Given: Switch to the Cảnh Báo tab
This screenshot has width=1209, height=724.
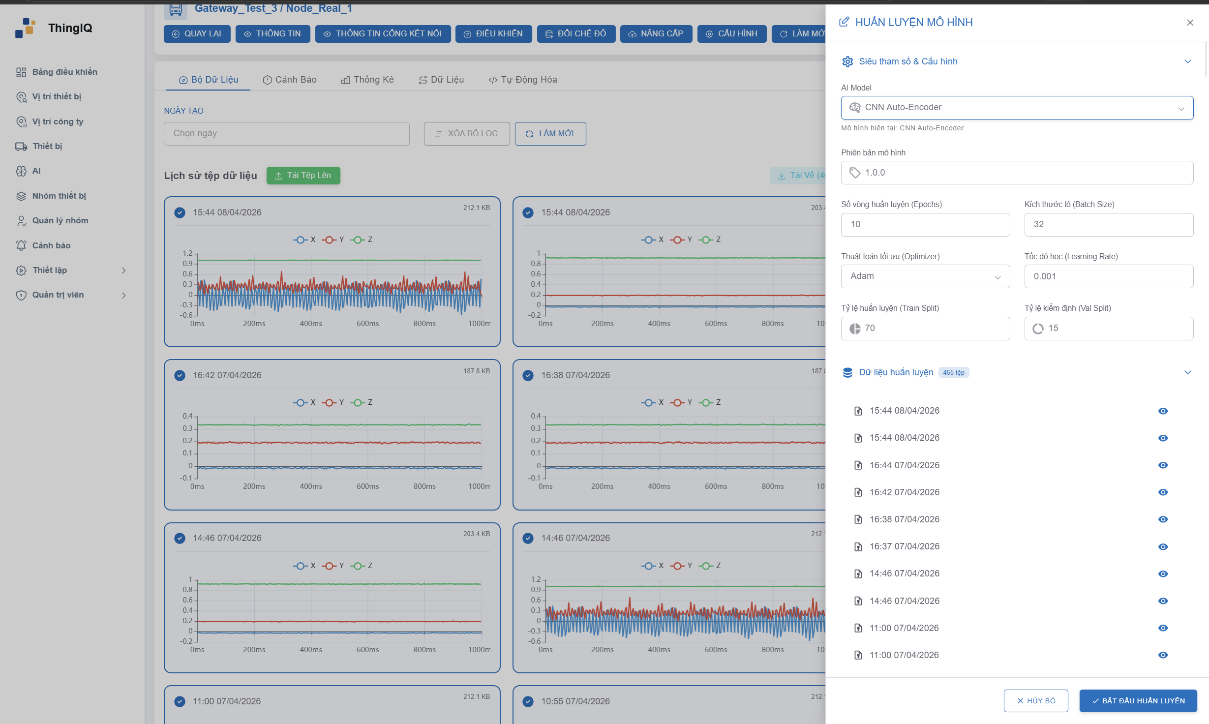Looking at the screenshot, I should (x=290, y=80).
